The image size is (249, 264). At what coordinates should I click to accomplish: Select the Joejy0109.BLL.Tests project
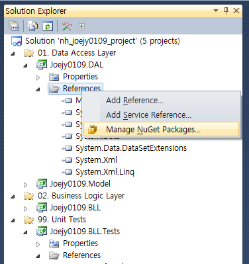tap(85, 232)
